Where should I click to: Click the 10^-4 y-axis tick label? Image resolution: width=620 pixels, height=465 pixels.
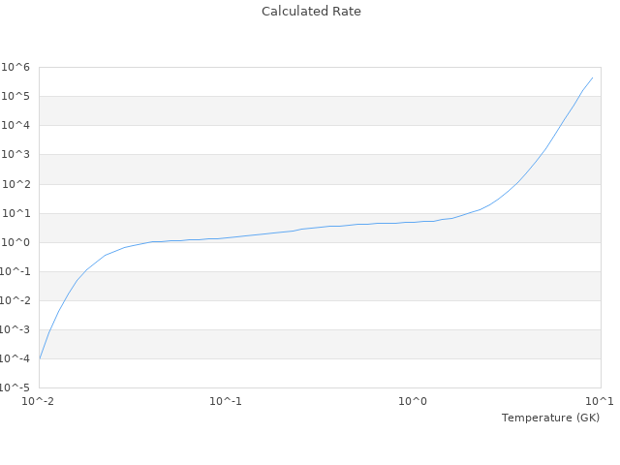pos(15,358)
